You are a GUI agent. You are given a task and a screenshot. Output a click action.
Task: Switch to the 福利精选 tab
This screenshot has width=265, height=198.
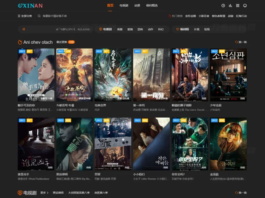152,5
